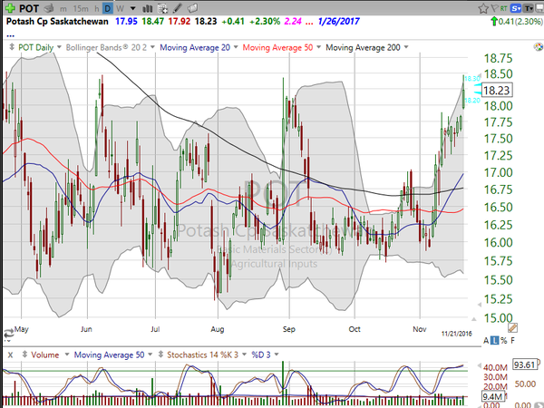The image size is (544, 408).
Task: Click the boxed 93.61 stochastics value
Action: tap(525, 364)
